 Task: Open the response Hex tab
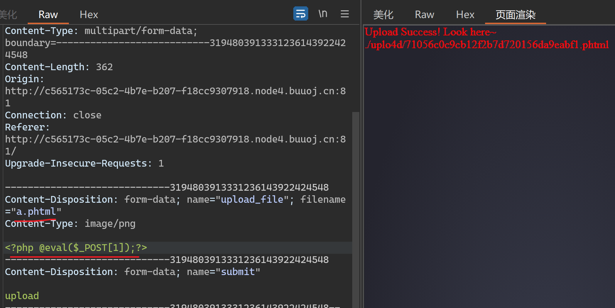point(465,15)
